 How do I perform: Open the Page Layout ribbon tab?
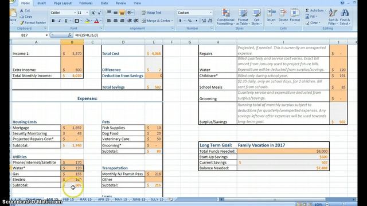[63, 3]
